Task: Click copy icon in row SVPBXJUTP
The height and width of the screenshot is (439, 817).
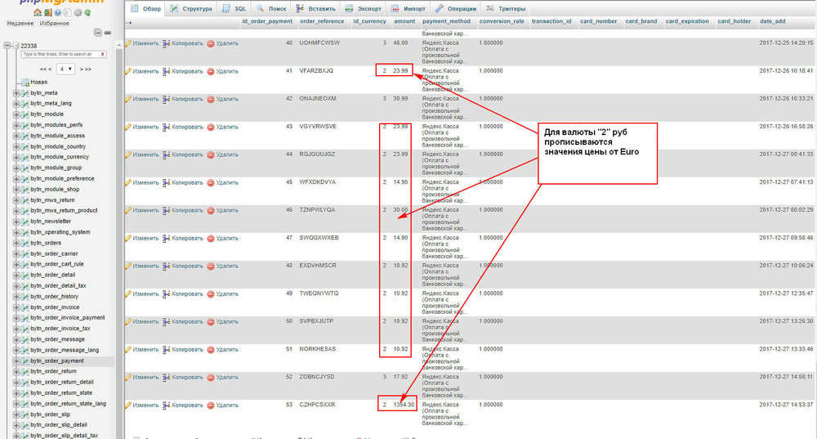Action: point(166,322)
